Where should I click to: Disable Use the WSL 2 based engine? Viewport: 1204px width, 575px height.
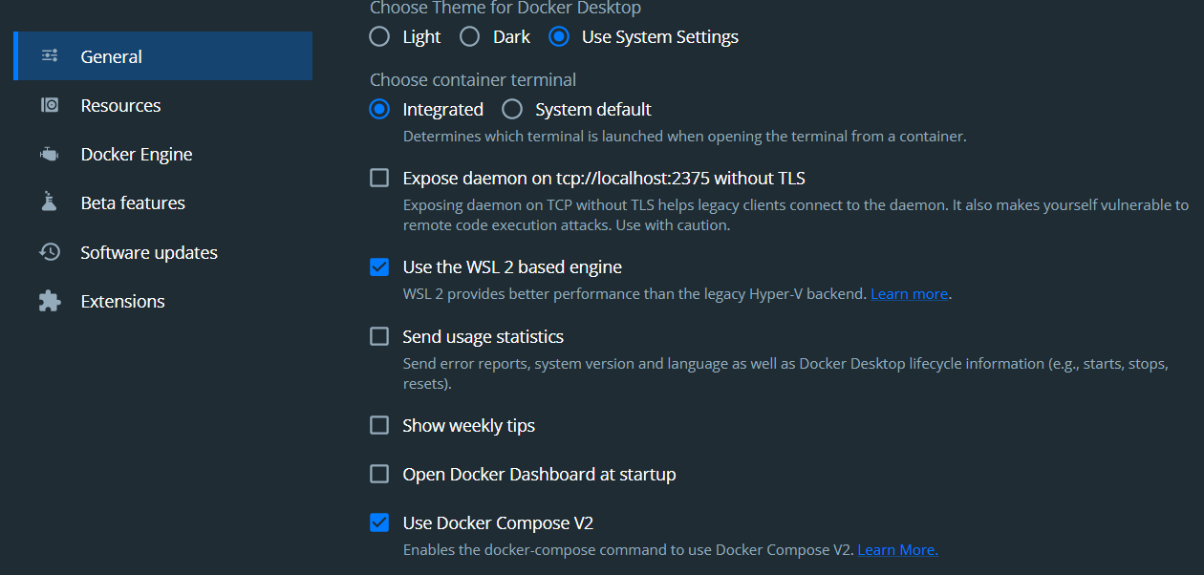379,266
